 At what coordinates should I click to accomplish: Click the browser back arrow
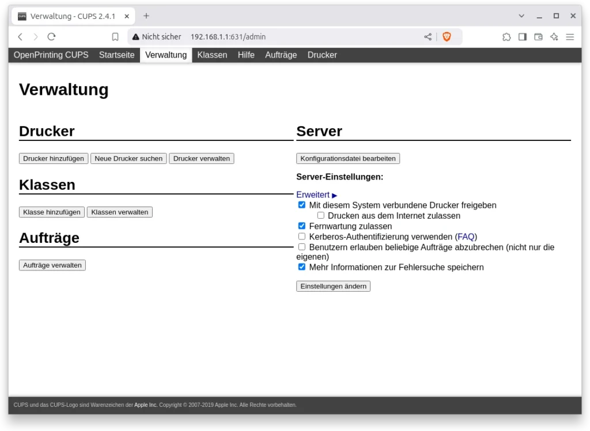click(20, 37)
